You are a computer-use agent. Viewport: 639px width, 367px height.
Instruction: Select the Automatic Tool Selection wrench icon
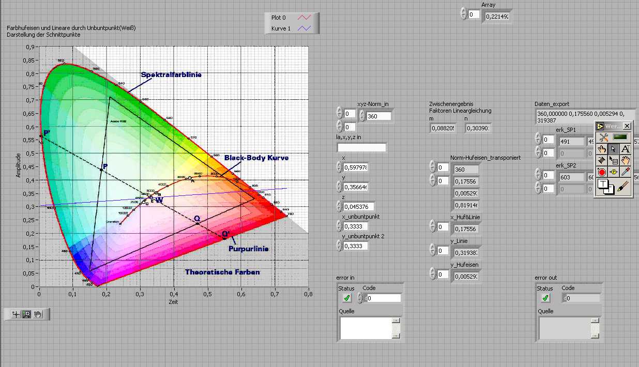(x=603, y=137)
